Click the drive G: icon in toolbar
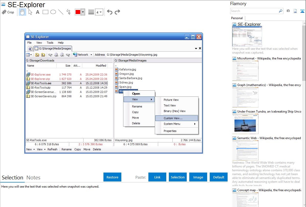Screen dimensions: 306x207 [x=68, y=55]
